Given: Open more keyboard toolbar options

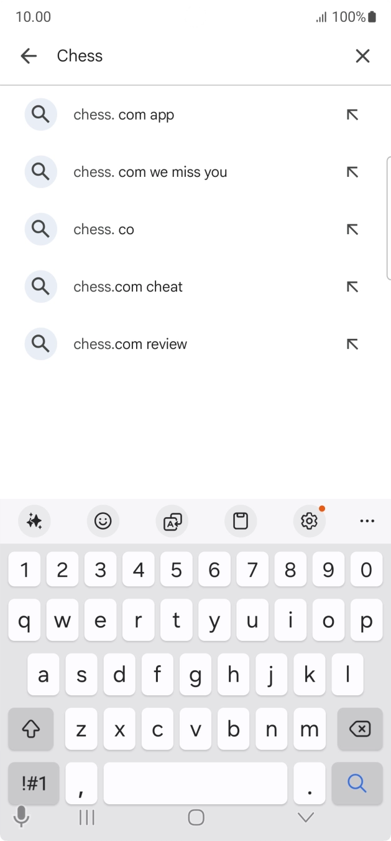Looking at the screenshot, I should point(367,521).
